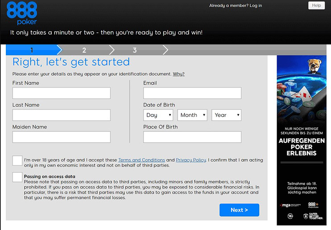This screenshot has width=331, height=230.
Task: Open the Help button
Action: (x=316, y=5)
